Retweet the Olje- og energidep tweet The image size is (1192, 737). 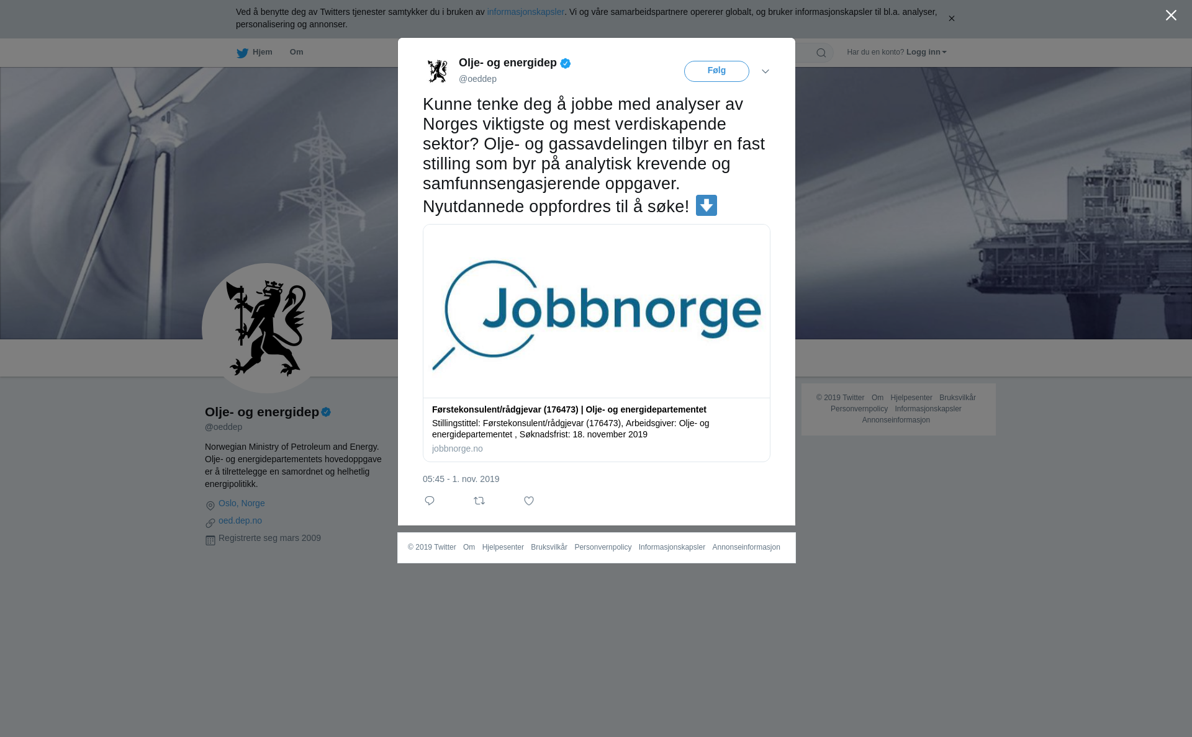[x=479, y=501]
